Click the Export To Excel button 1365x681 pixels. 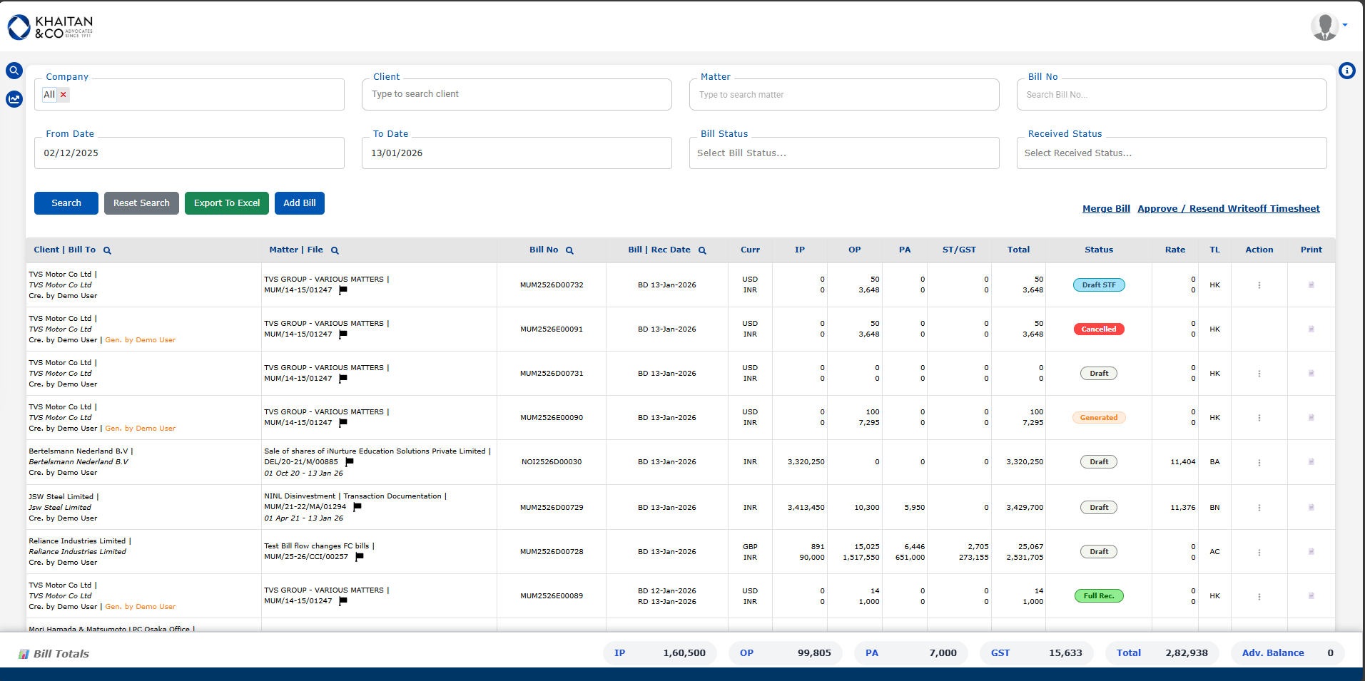(227, 203)
